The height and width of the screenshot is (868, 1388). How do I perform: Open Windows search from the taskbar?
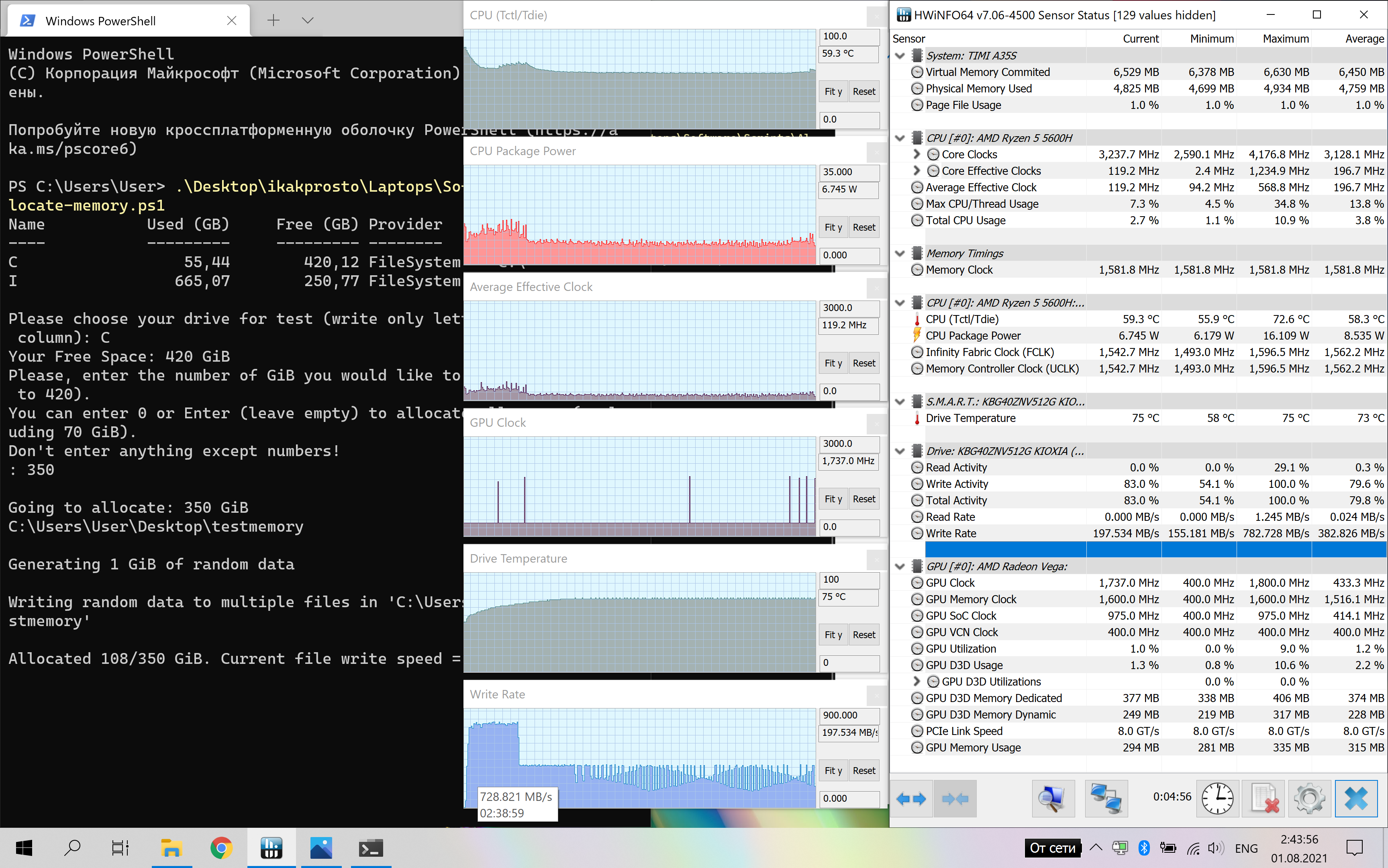click(72, 848)
